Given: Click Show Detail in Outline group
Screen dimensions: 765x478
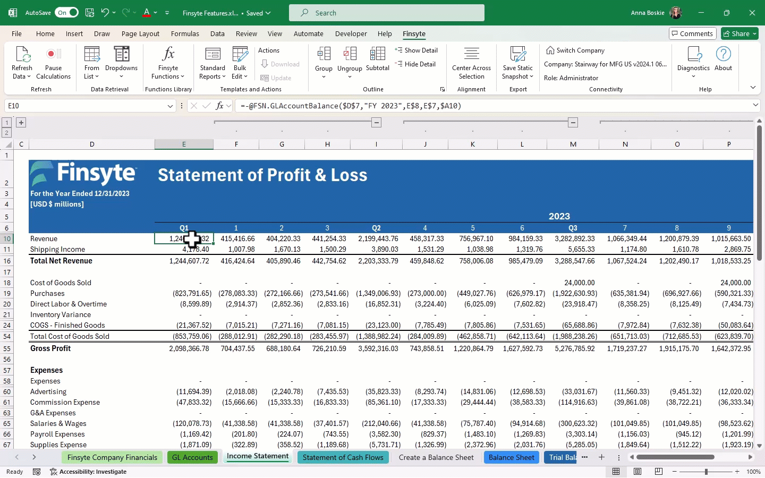Looking at the screenshot, I should (x=416, y=50).
